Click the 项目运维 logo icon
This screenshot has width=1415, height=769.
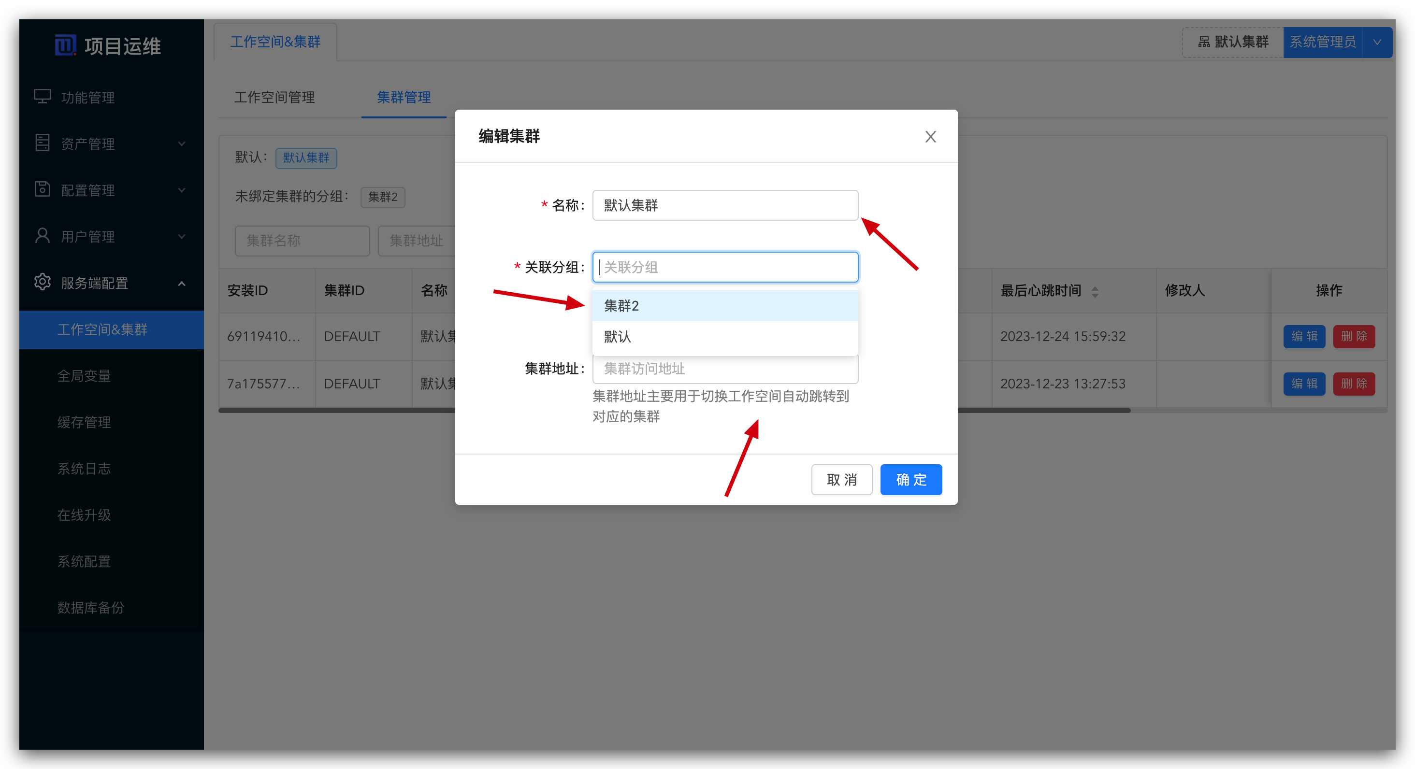pos(65,45)
